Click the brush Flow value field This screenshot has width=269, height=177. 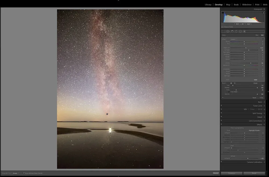click(262, 90)
